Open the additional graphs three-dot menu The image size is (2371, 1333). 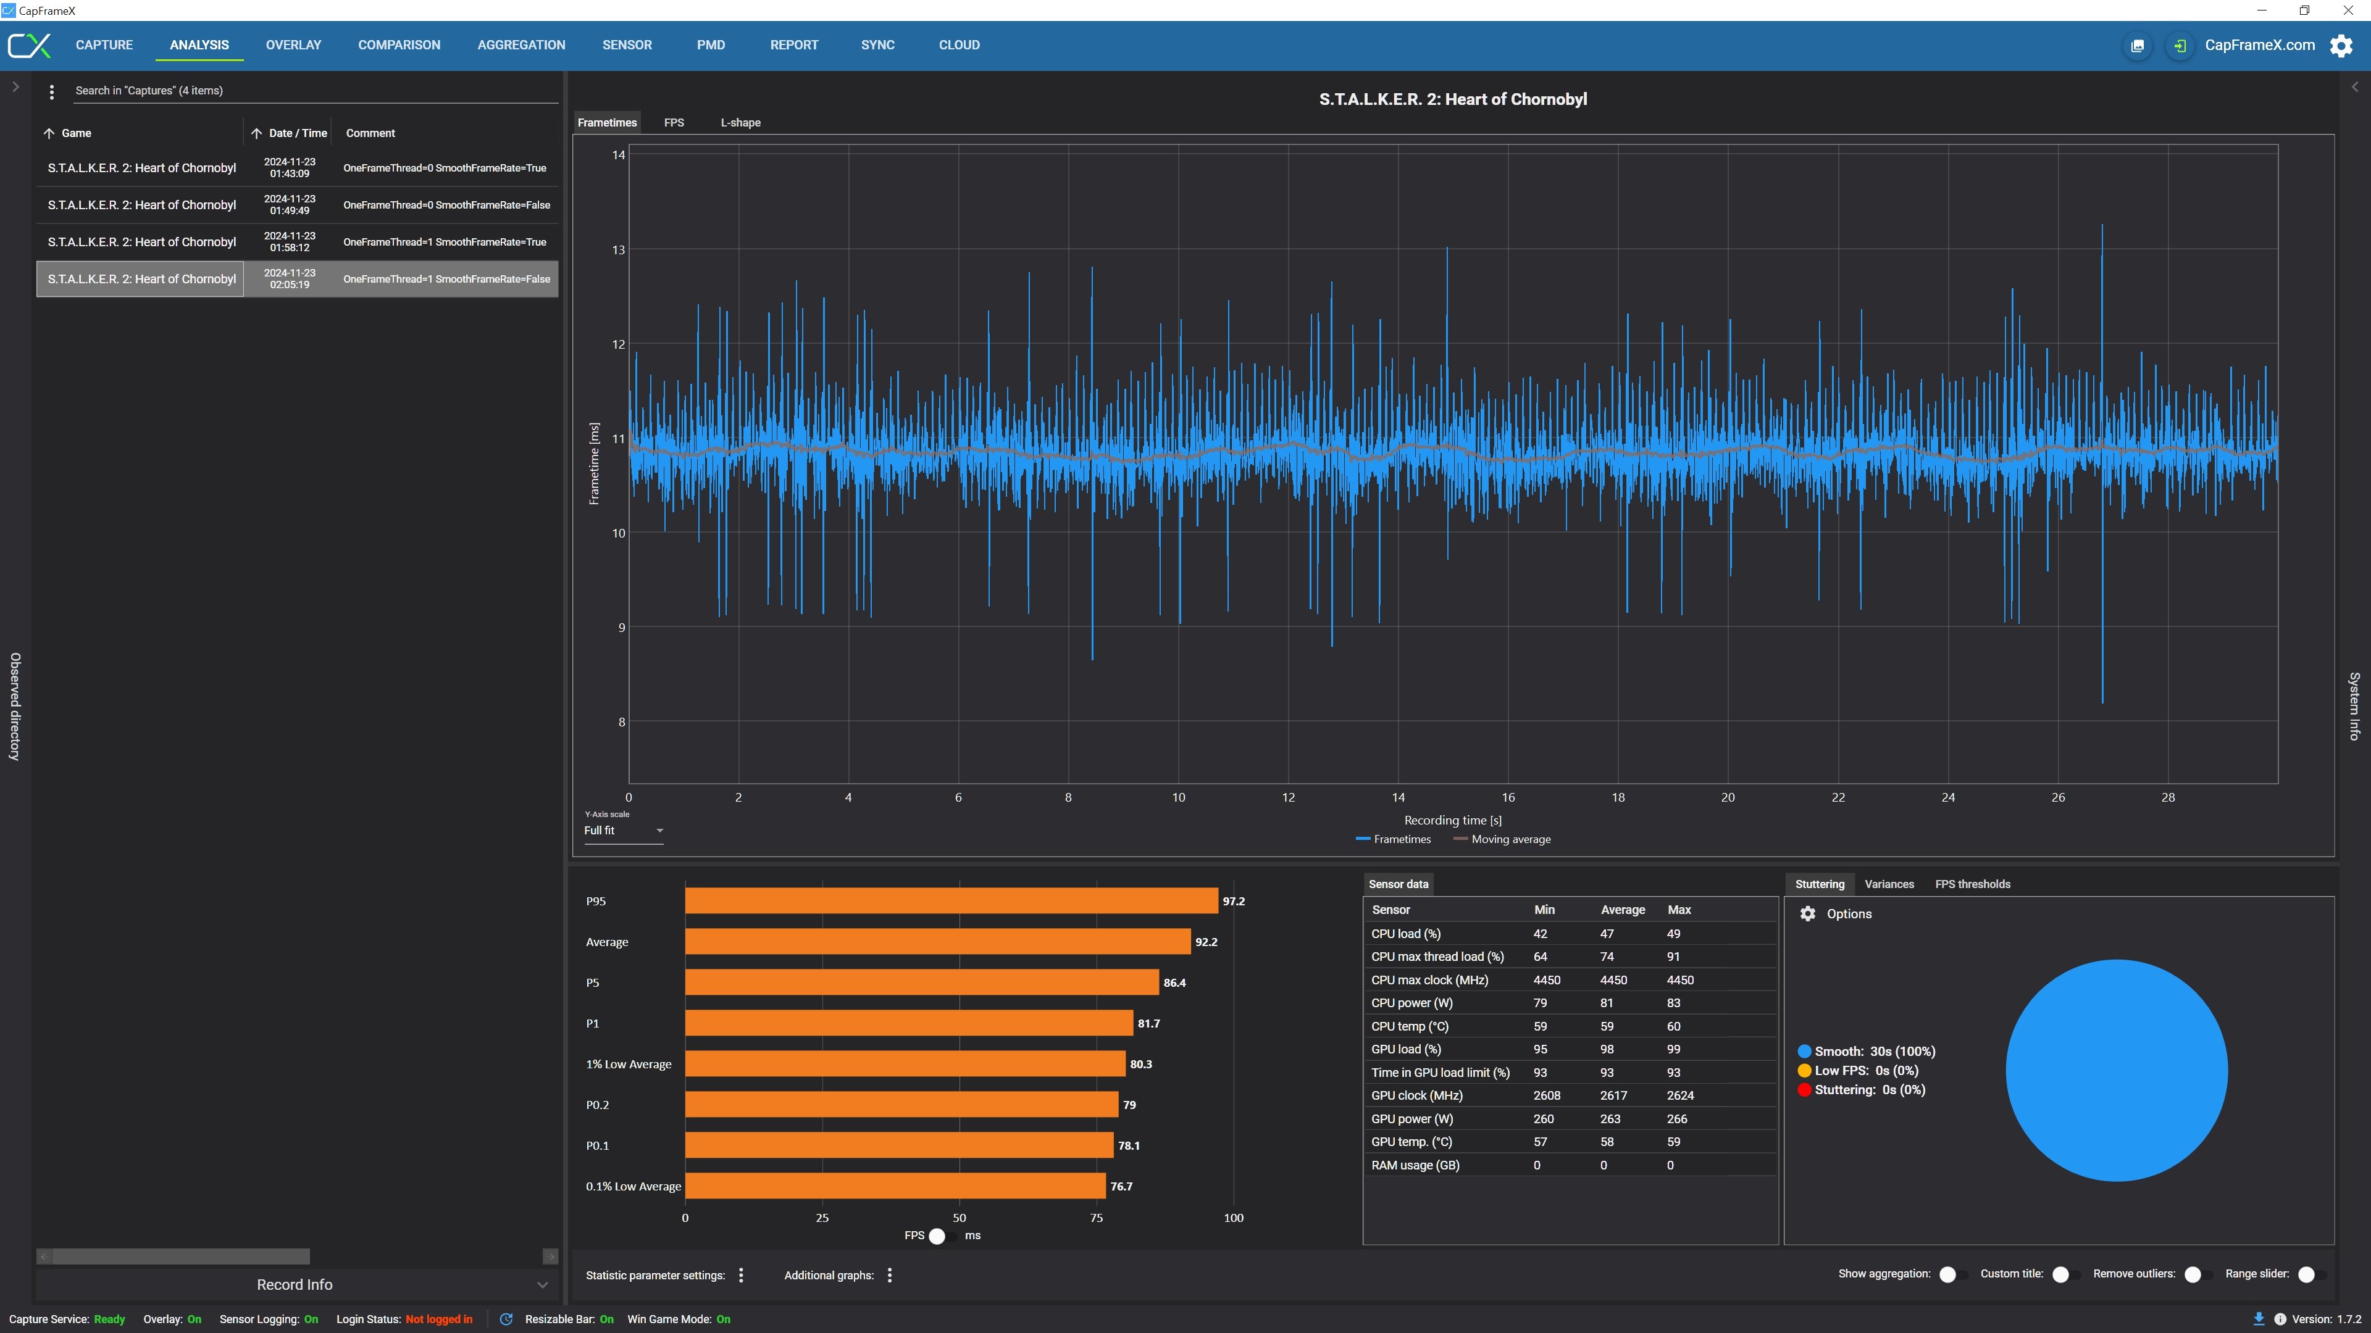coord(889,1275)
